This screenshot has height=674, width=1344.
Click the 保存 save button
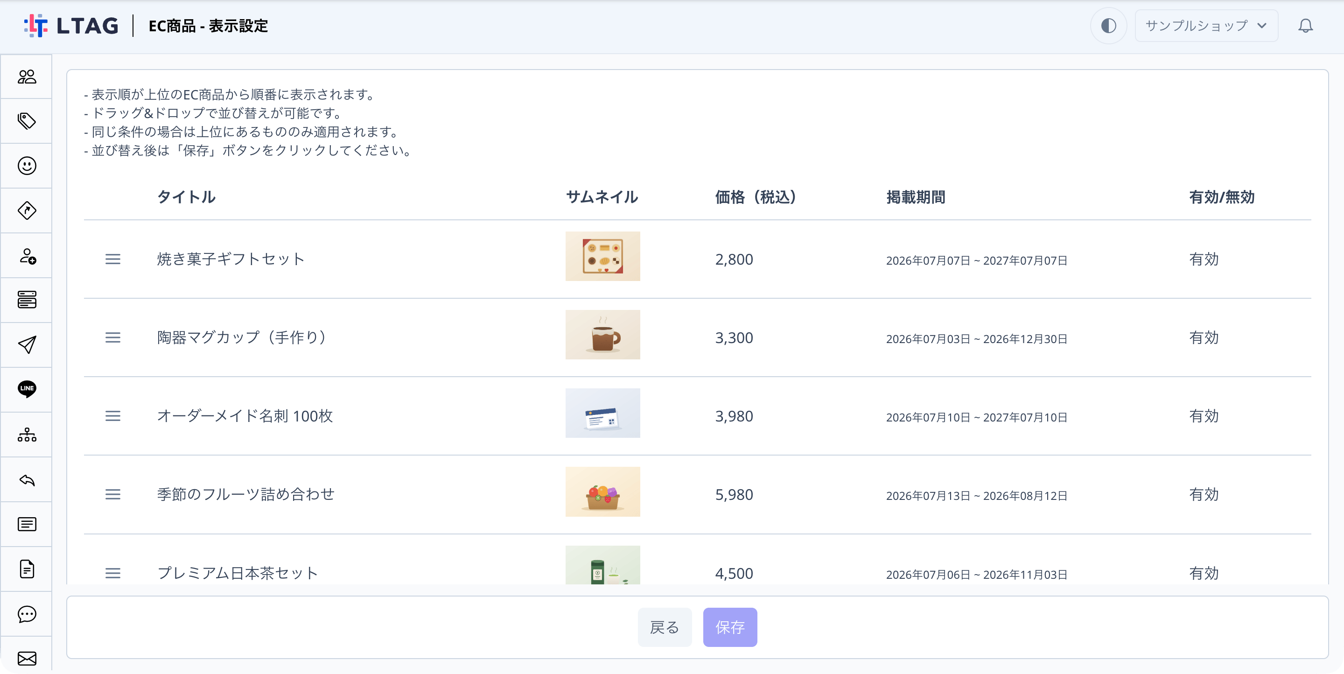click(730, 627)
